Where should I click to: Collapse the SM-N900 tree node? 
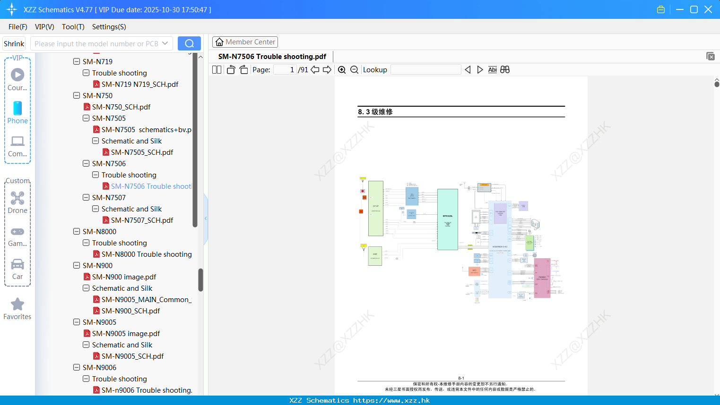pos(77,265)
